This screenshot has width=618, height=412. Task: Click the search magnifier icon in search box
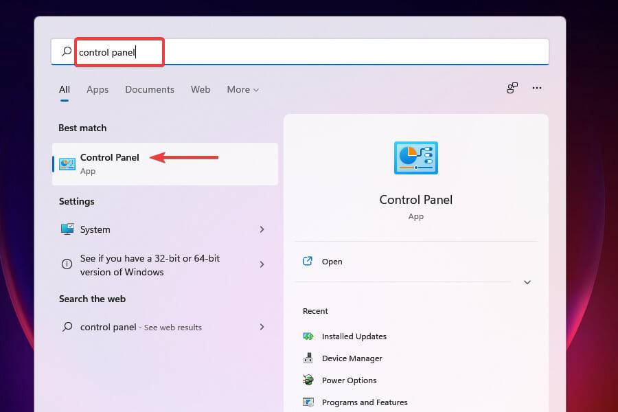click(x=67, y=51)
